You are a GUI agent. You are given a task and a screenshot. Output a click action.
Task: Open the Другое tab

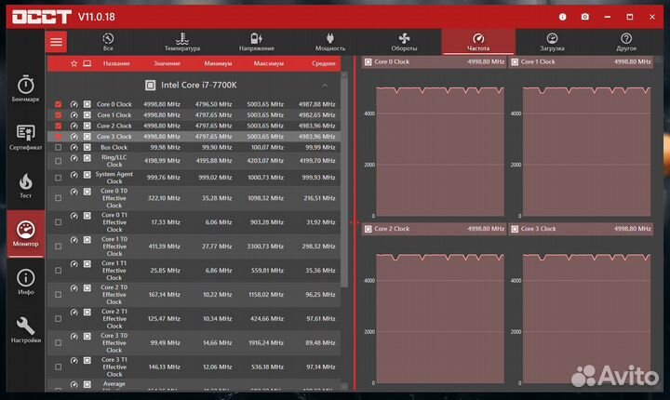[x=626, y=42]
